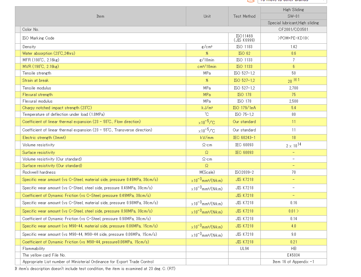This screenshot has height=277, width=361.
Task: Select the 'Electric strength (3mmt)' row label
Action: pos(44,138)
